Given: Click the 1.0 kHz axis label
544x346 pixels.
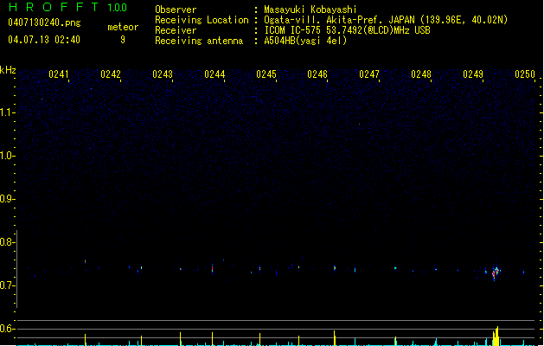Looking at the screenshot, I should tap(7, 156).
